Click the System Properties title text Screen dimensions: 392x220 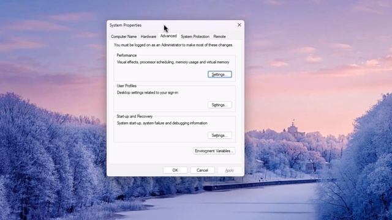(126, 25)
